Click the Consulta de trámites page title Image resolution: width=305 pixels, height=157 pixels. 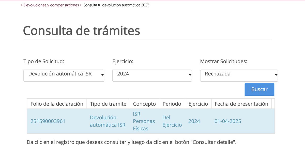coord(81,31)
